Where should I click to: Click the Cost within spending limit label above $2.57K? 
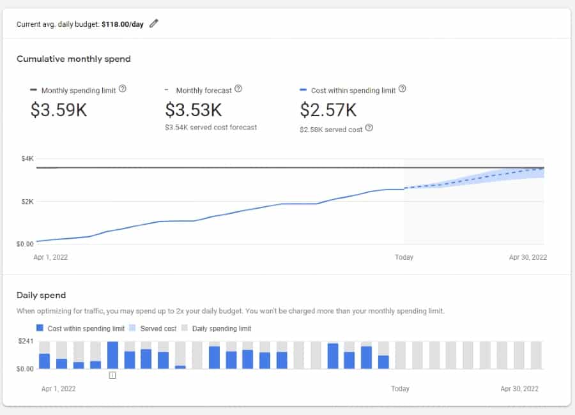tap(353, 91)
